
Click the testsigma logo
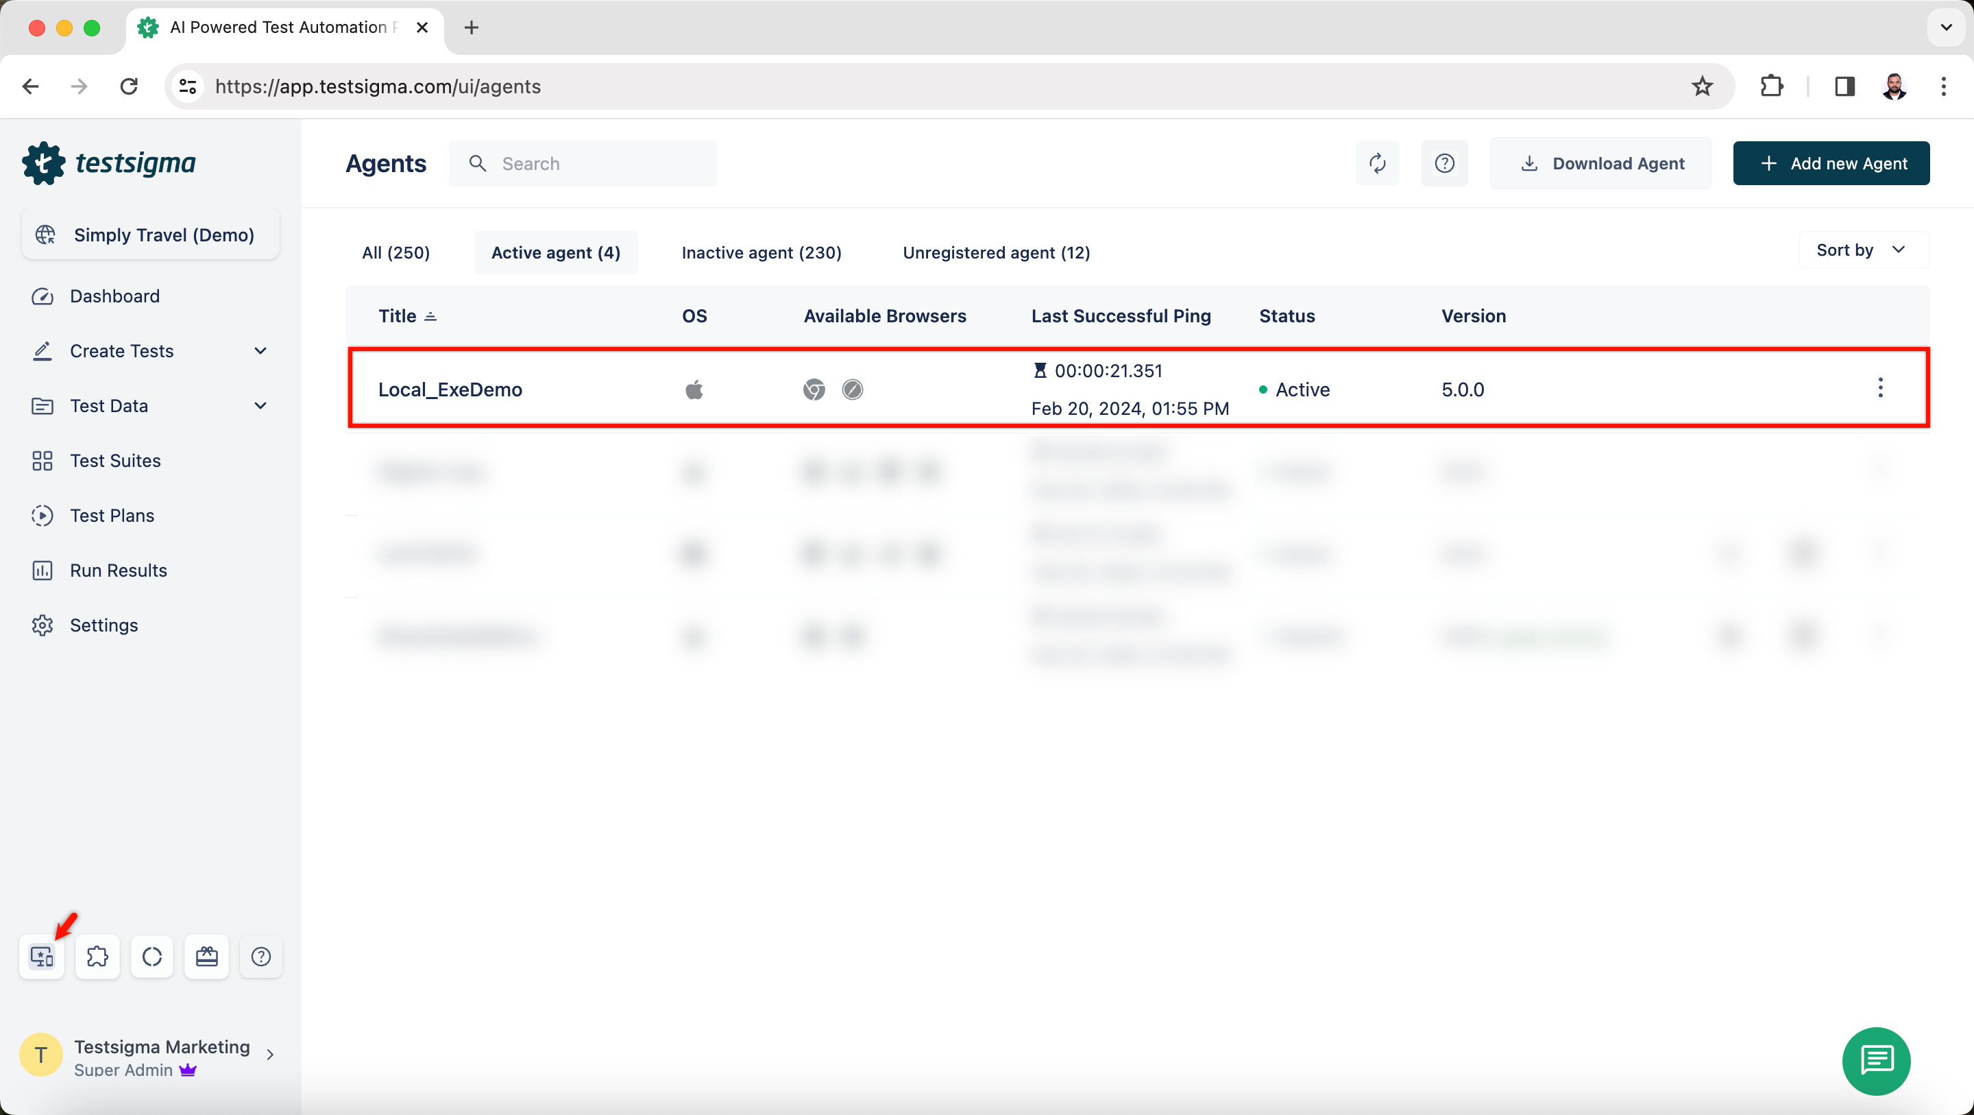110,163
